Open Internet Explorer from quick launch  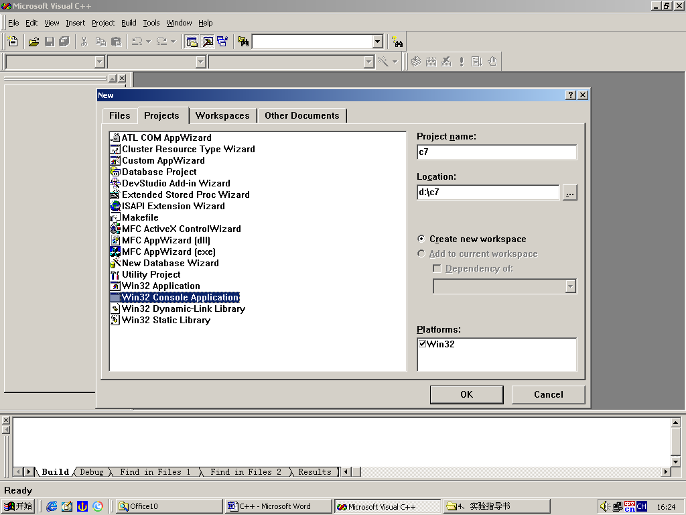click(52, 506)
